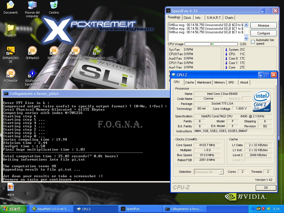
Task: Click the Total computation time line
Action: click(x=60, y=156)
